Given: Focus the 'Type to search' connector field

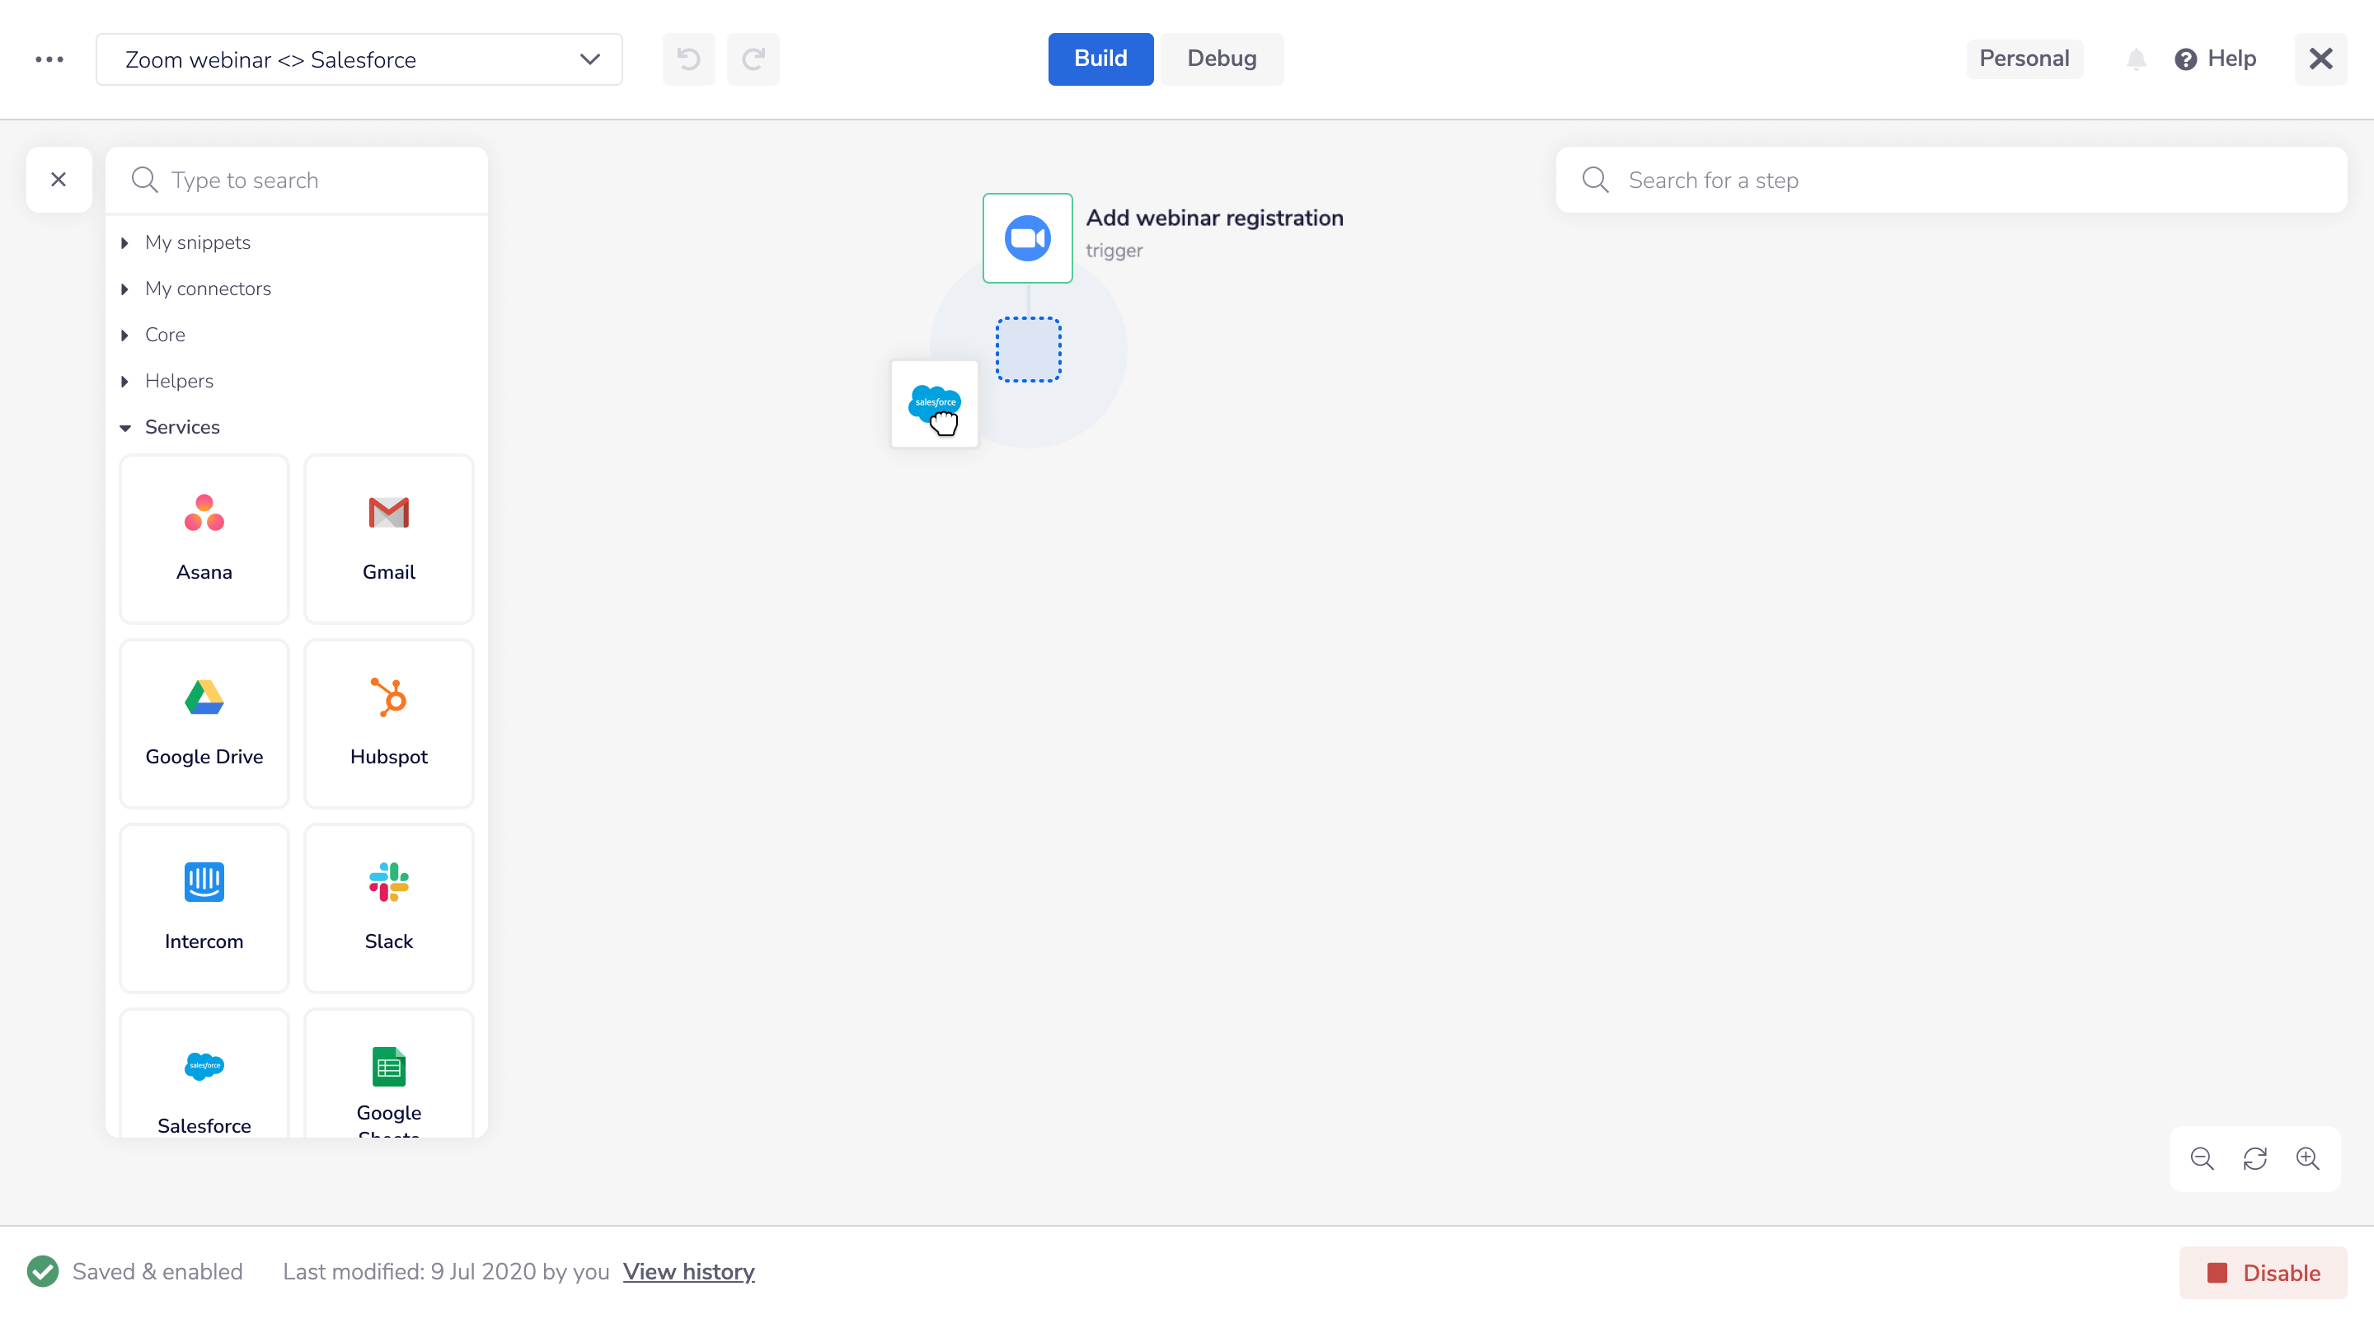Looking at the screenshot, I should [297, 180].
